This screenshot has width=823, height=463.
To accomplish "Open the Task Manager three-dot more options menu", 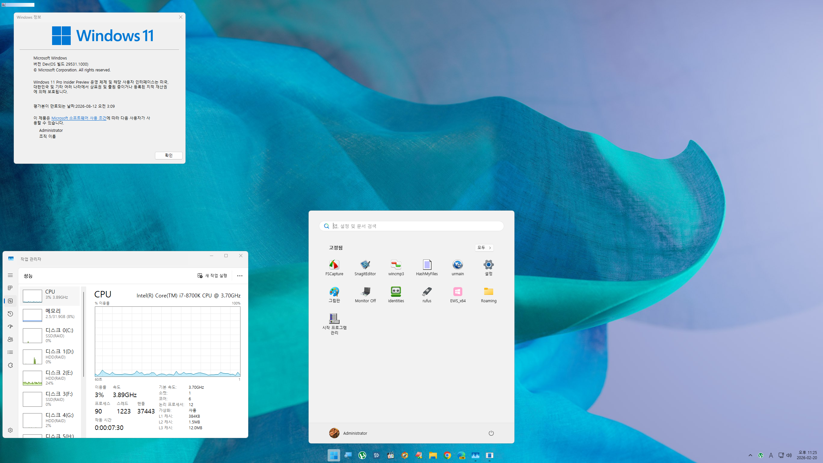I will [x=240, y=276].
